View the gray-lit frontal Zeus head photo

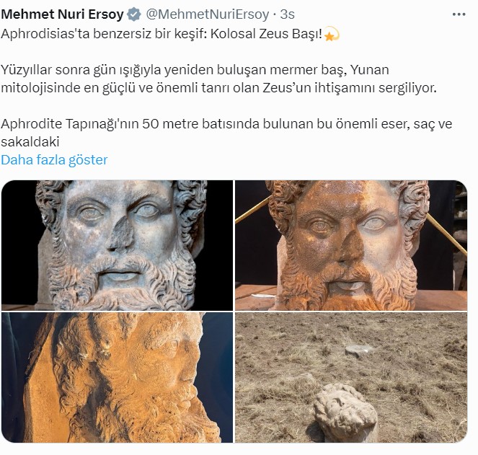[117, 245]
